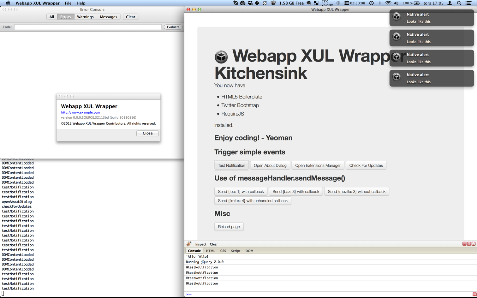Open the Apple menu
Screen dimensions: 477x298
tap(8, 3)
